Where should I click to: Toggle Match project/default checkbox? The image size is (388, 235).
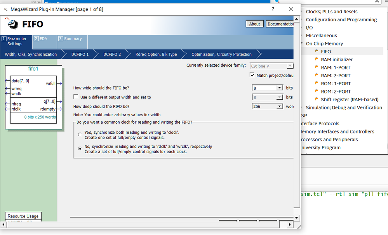click(x=252, y=75)
